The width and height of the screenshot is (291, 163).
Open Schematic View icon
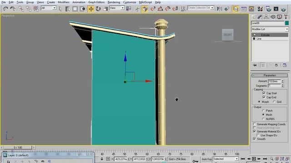click(x=251, y=9)
